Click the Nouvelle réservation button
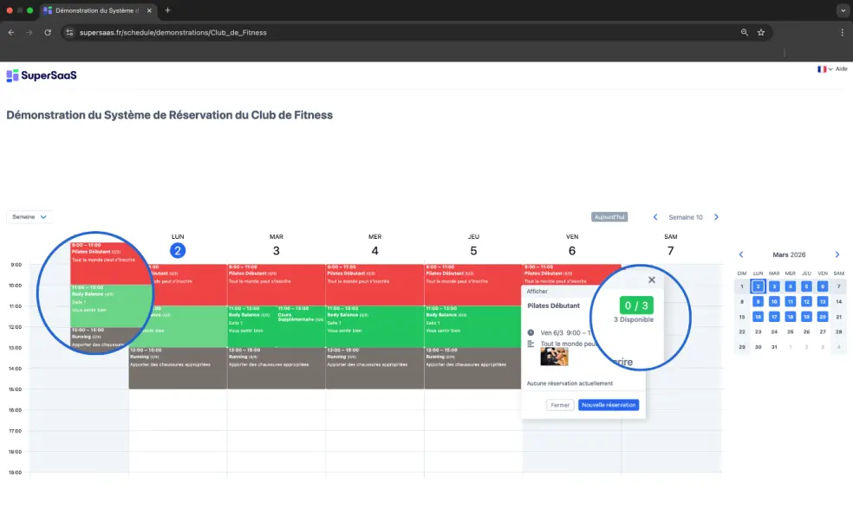The height and width of the screenshot is (508, 853). pos(609,405)
